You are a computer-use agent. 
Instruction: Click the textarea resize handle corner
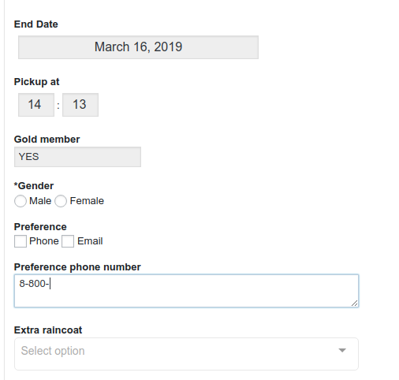coord(355,304)
